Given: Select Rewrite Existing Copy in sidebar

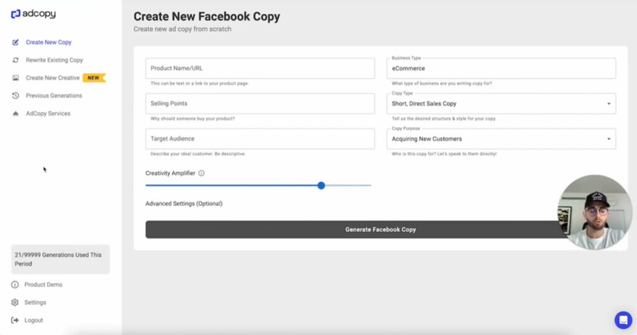Looking at the screenshot, I should (55, 60).
